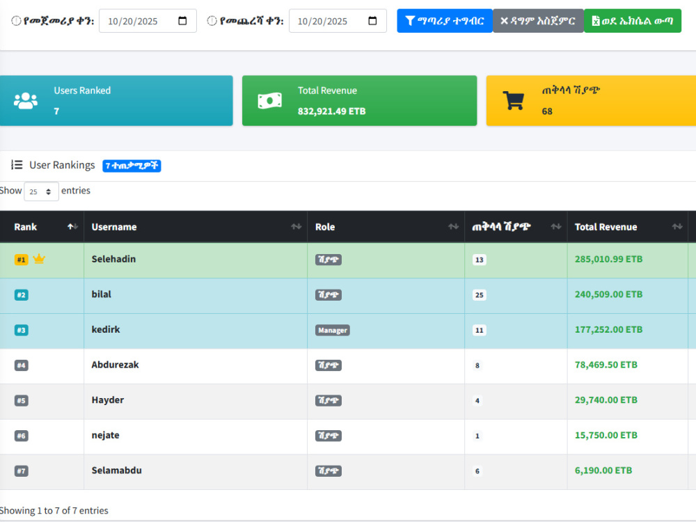Click revenue 29,740.00 ETB

(606, 400)
